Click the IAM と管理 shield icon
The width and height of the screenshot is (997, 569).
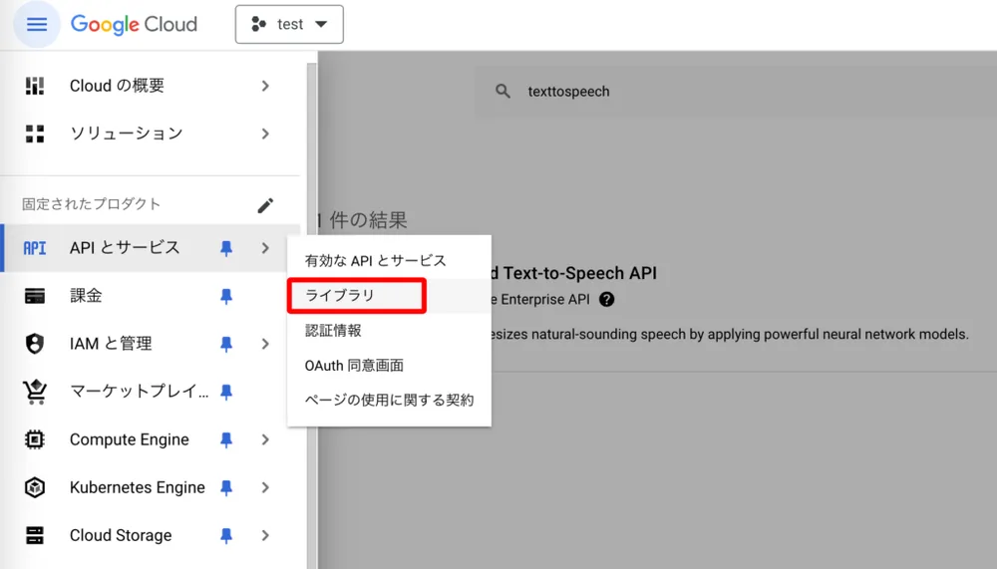pos(34,344)
